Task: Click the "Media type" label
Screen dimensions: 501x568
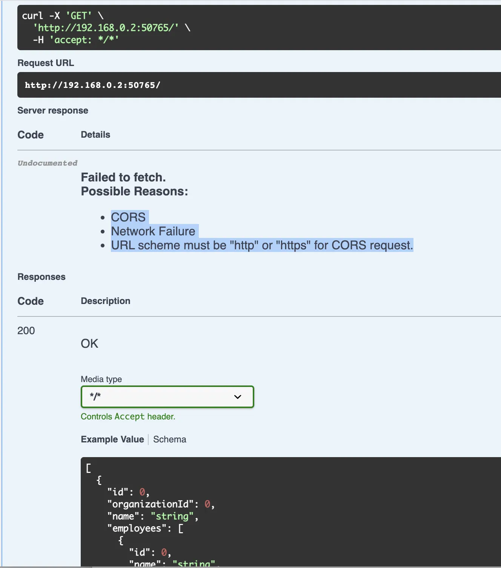Action: point(101,379)
